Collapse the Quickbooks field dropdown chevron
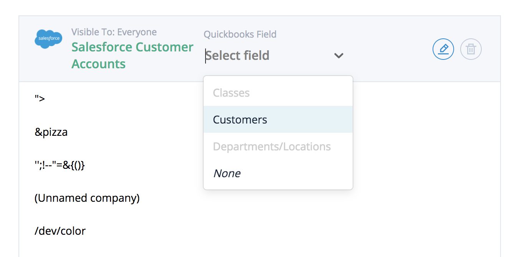Viewport: 514px width, 257px height. (338, 56)
